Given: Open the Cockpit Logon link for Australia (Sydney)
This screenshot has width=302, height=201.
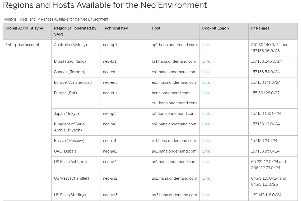Looking at the screenshot, I should (206, 45).
